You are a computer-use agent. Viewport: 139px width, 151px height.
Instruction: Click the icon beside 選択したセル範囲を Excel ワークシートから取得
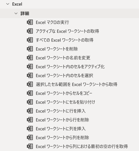[30, 84]
